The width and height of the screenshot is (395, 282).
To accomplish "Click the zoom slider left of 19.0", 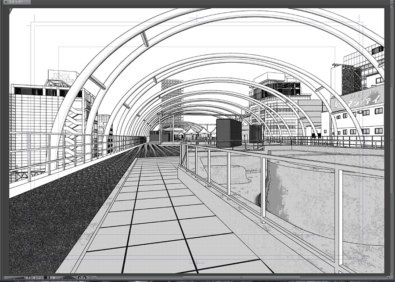I will [14, 278].
